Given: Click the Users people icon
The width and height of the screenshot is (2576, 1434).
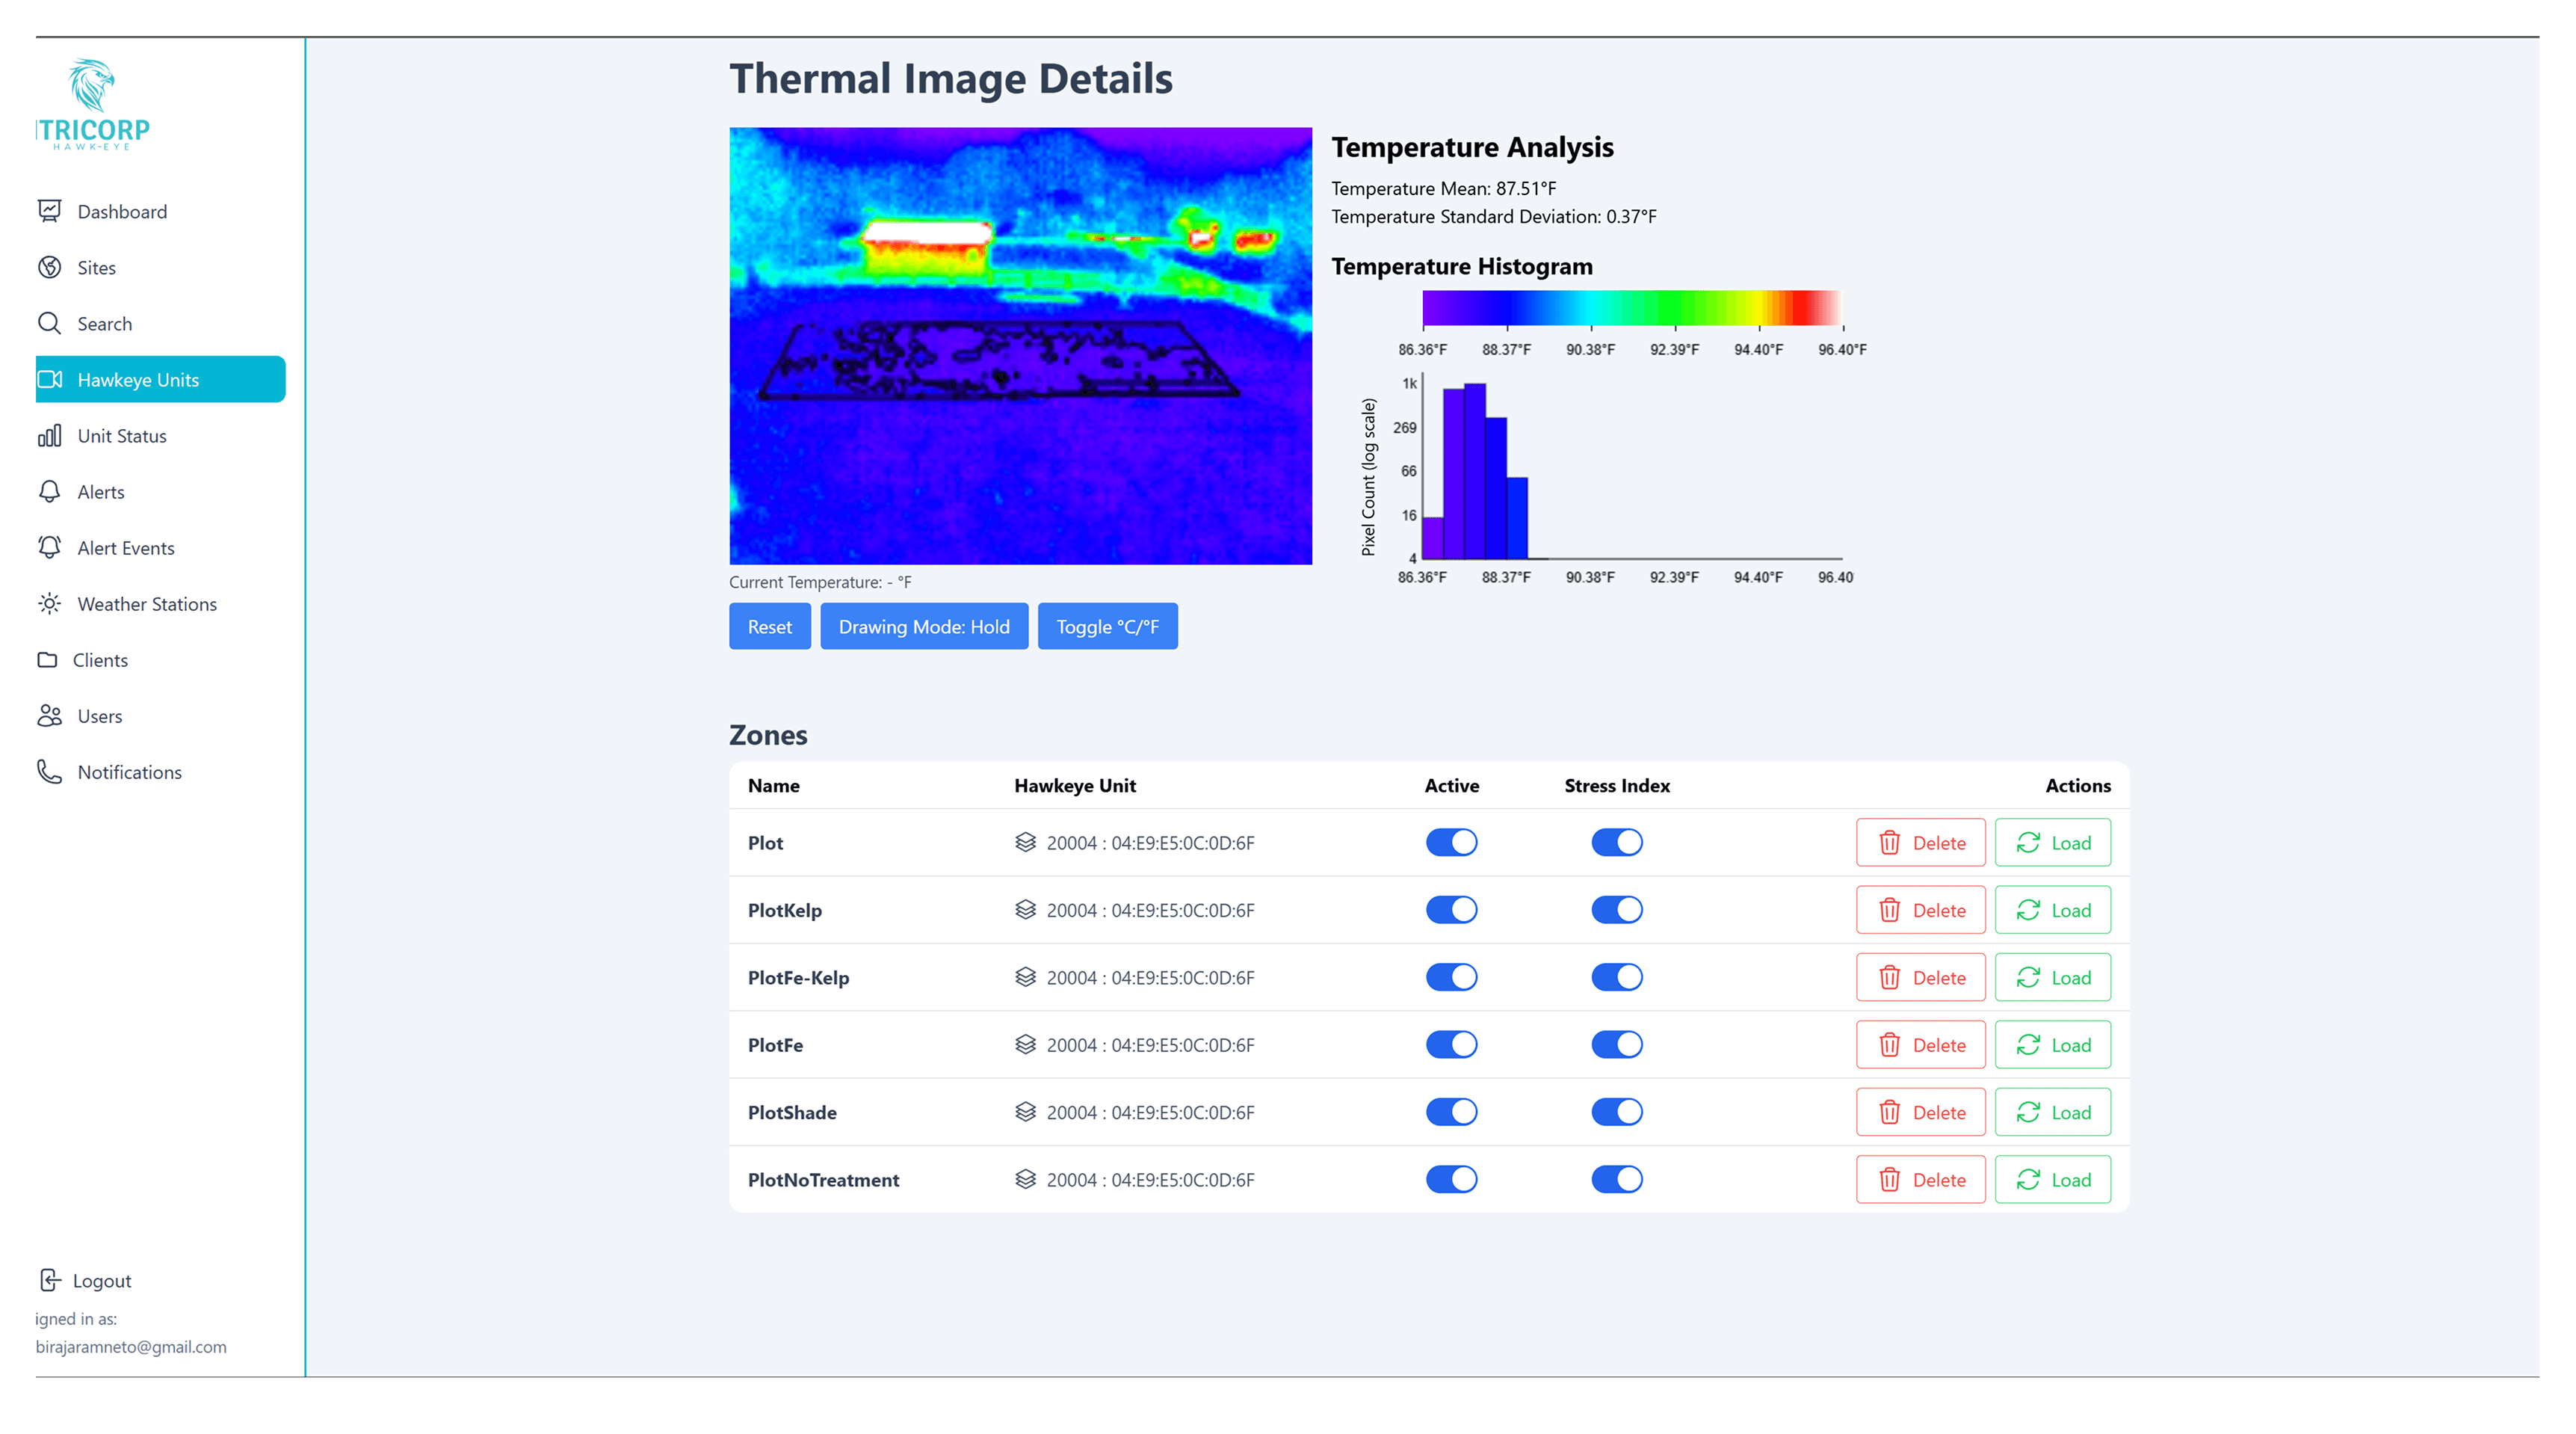Looking at the screenshot, I should point(49,716).
